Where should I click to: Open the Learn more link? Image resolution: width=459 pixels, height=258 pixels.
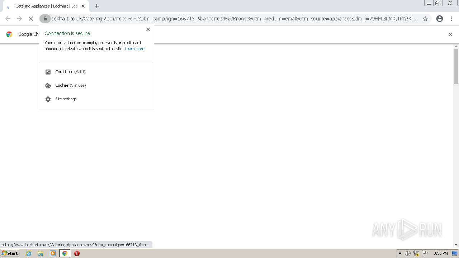click(134, 49)
